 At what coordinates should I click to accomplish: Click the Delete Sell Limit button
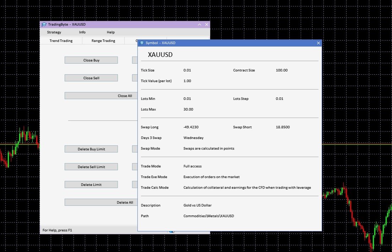91,167
